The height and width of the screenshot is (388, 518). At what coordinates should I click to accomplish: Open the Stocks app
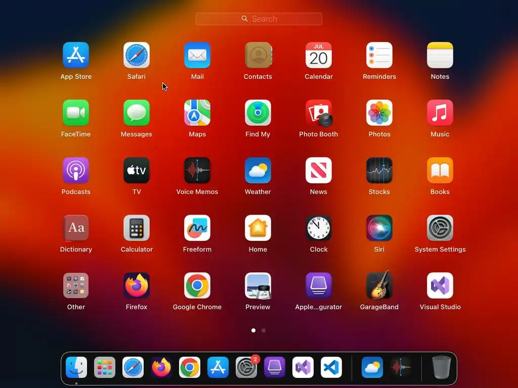[x=379, y=170]
